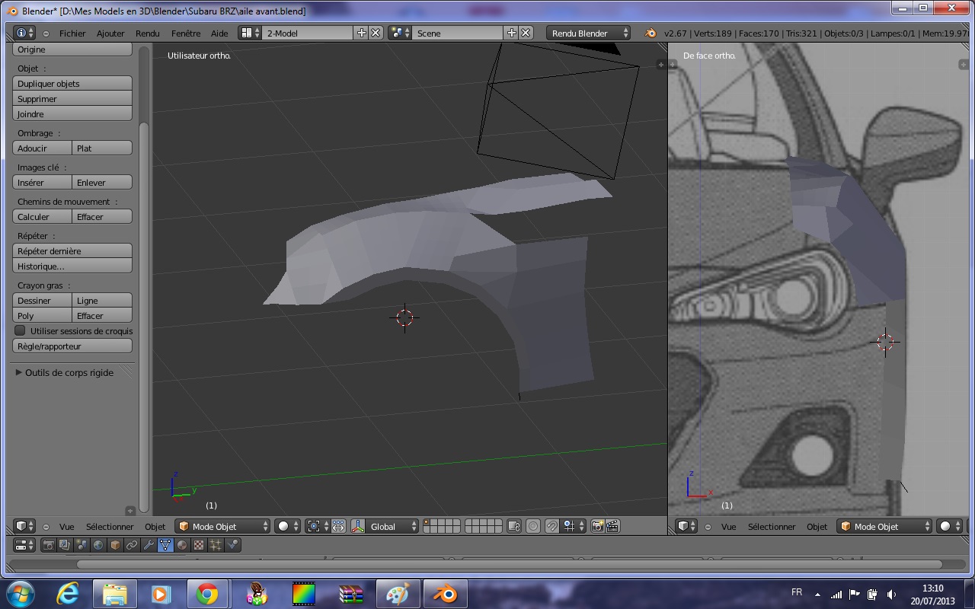Open the Rendu menu
This screenshot has height=609, width=975.
148,33
